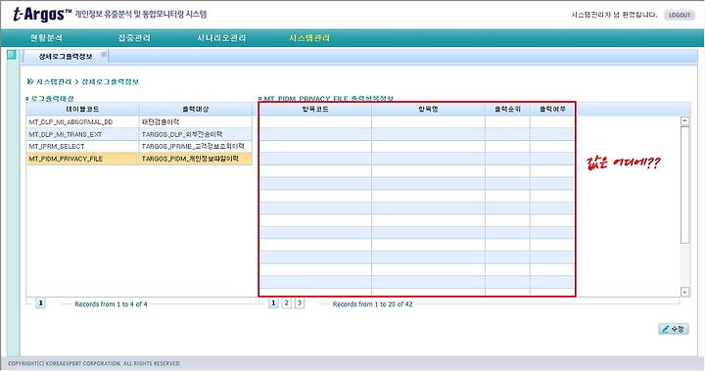Click the 출력여부 column header
The width and height of the screenshot is (705, 371).
pyautogui.click(x=552, y=110)
